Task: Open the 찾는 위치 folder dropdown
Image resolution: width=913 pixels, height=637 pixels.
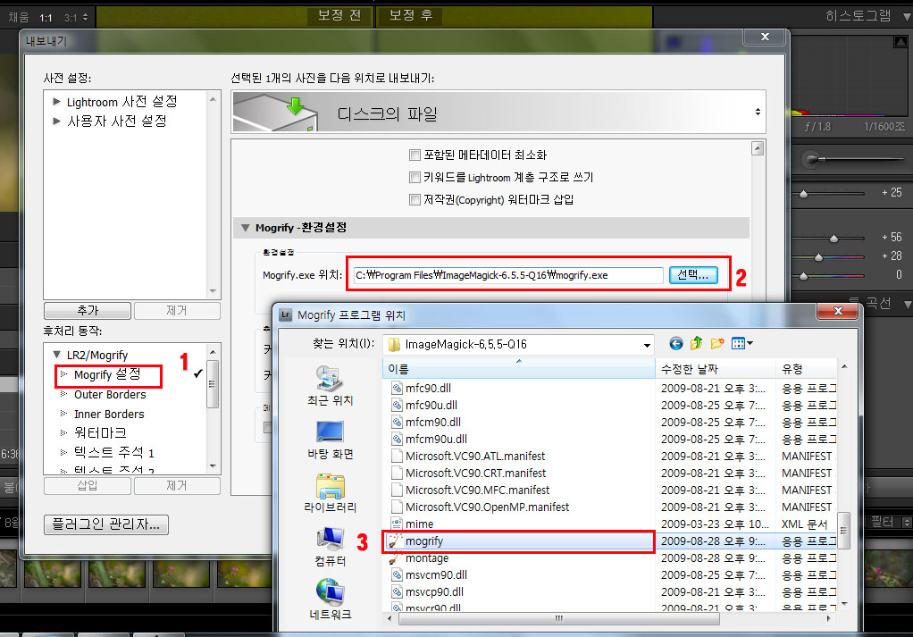Action: click(x=647, y=345)
